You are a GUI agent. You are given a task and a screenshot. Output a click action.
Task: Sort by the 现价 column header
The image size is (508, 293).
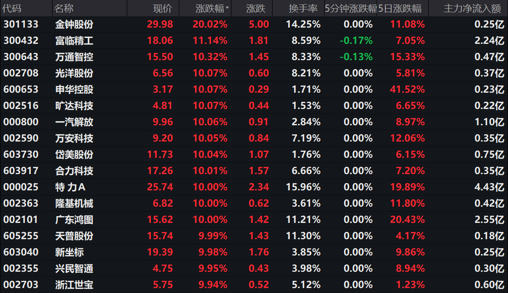point(162,9)
